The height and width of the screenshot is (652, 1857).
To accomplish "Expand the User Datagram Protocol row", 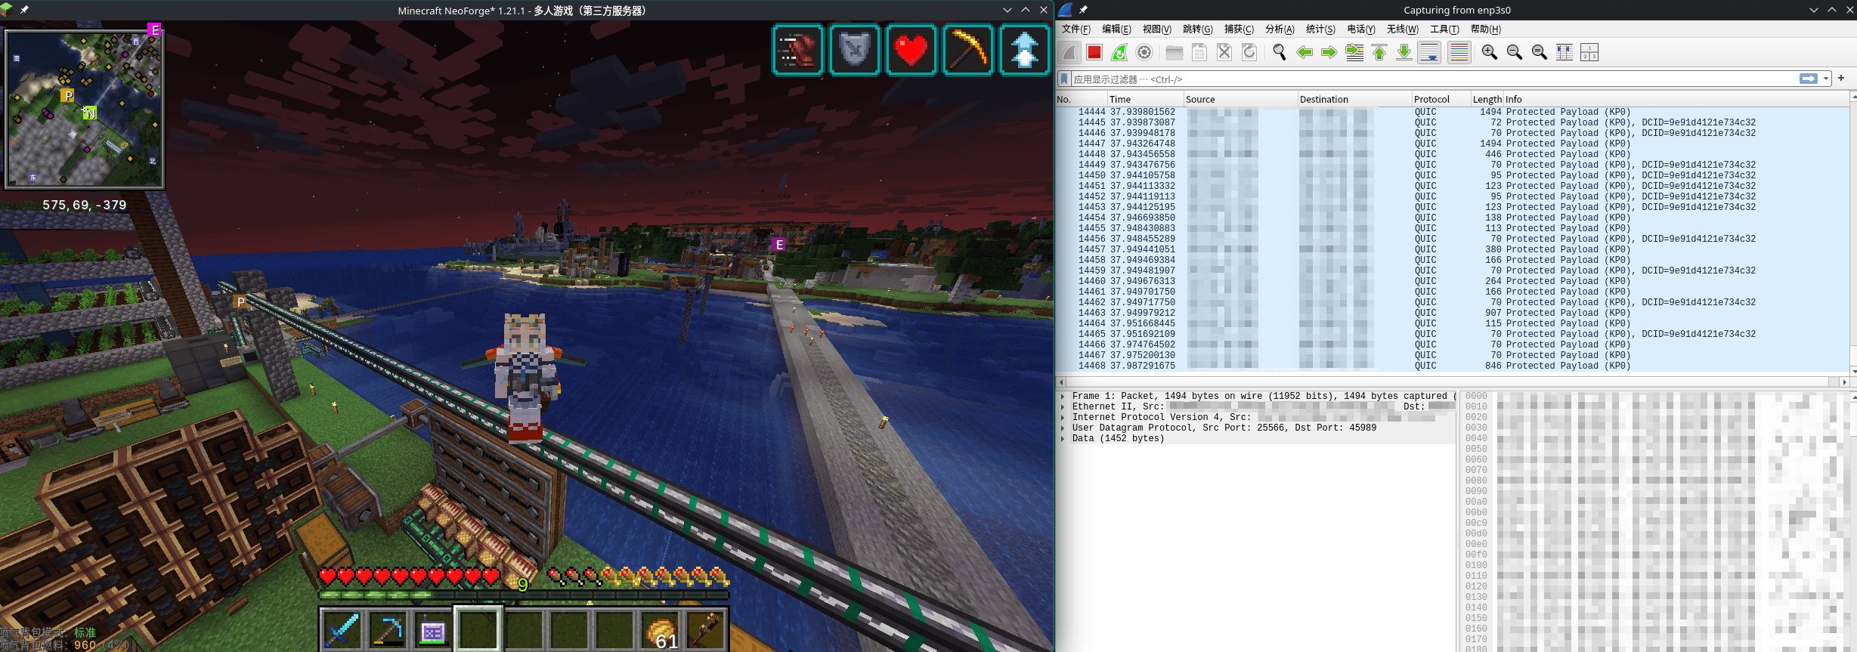I will coord(1063,428).
